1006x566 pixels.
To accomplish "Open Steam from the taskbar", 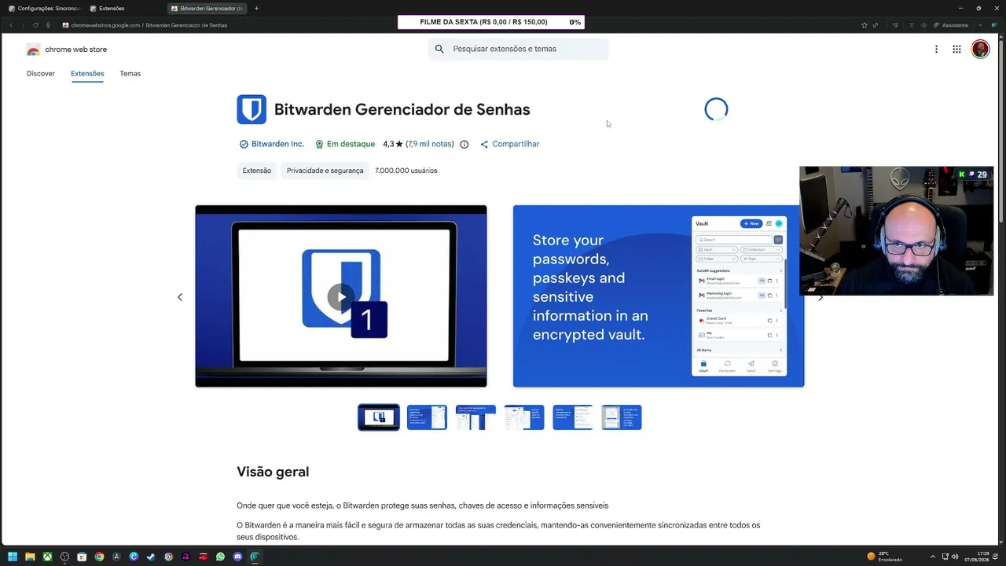I will (151, 557).
